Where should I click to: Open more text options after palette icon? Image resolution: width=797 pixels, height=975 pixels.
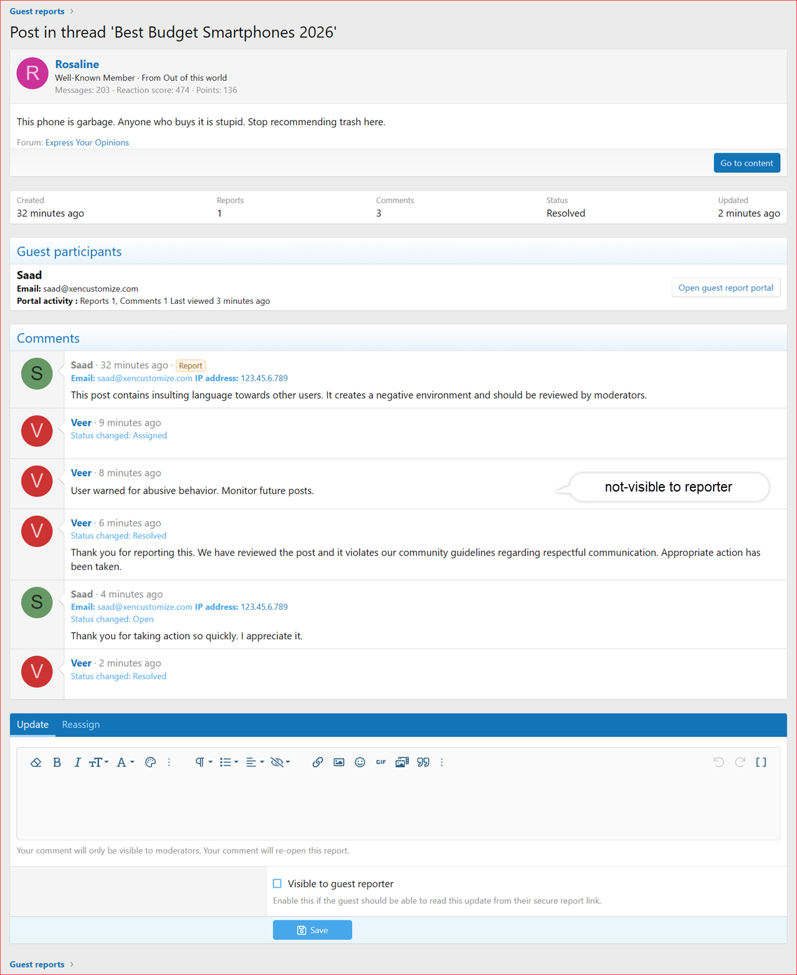tap(169, 762)
